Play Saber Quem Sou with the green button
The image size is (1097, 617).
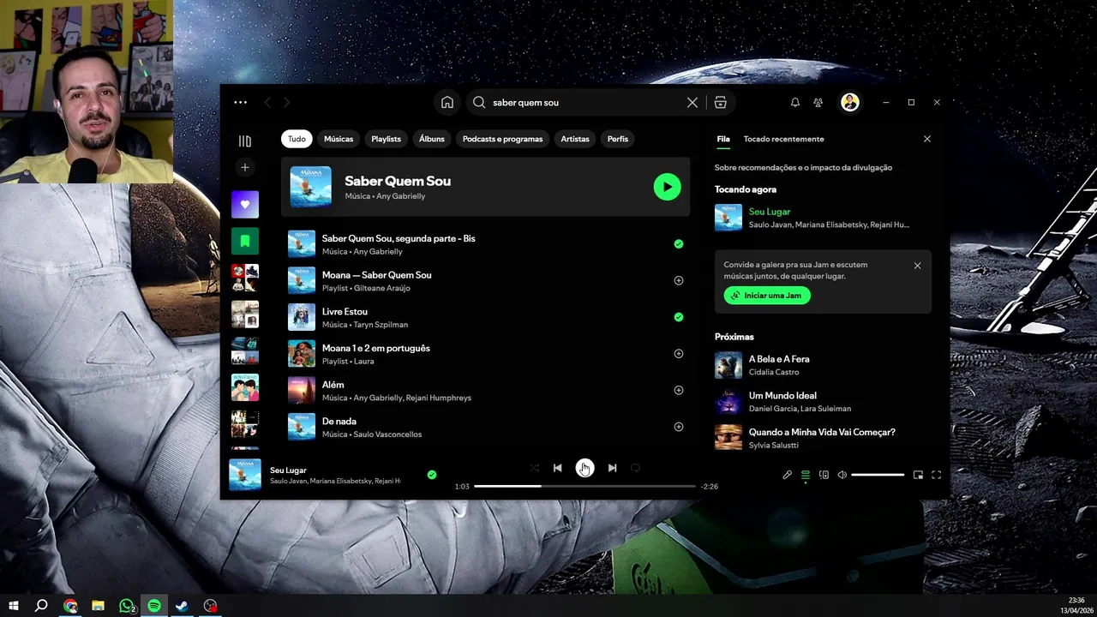pos(667,187)
